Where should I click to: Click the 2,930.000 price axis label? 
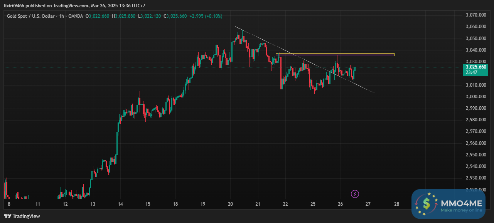pyautogui.click(x=475, y=178)
